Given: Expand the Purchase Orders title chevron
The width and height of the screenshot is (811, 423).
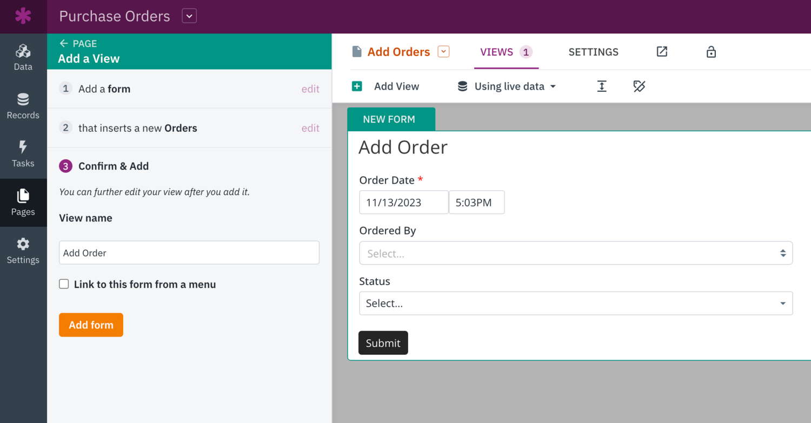Looking at the screenshot, I should 189,16.
